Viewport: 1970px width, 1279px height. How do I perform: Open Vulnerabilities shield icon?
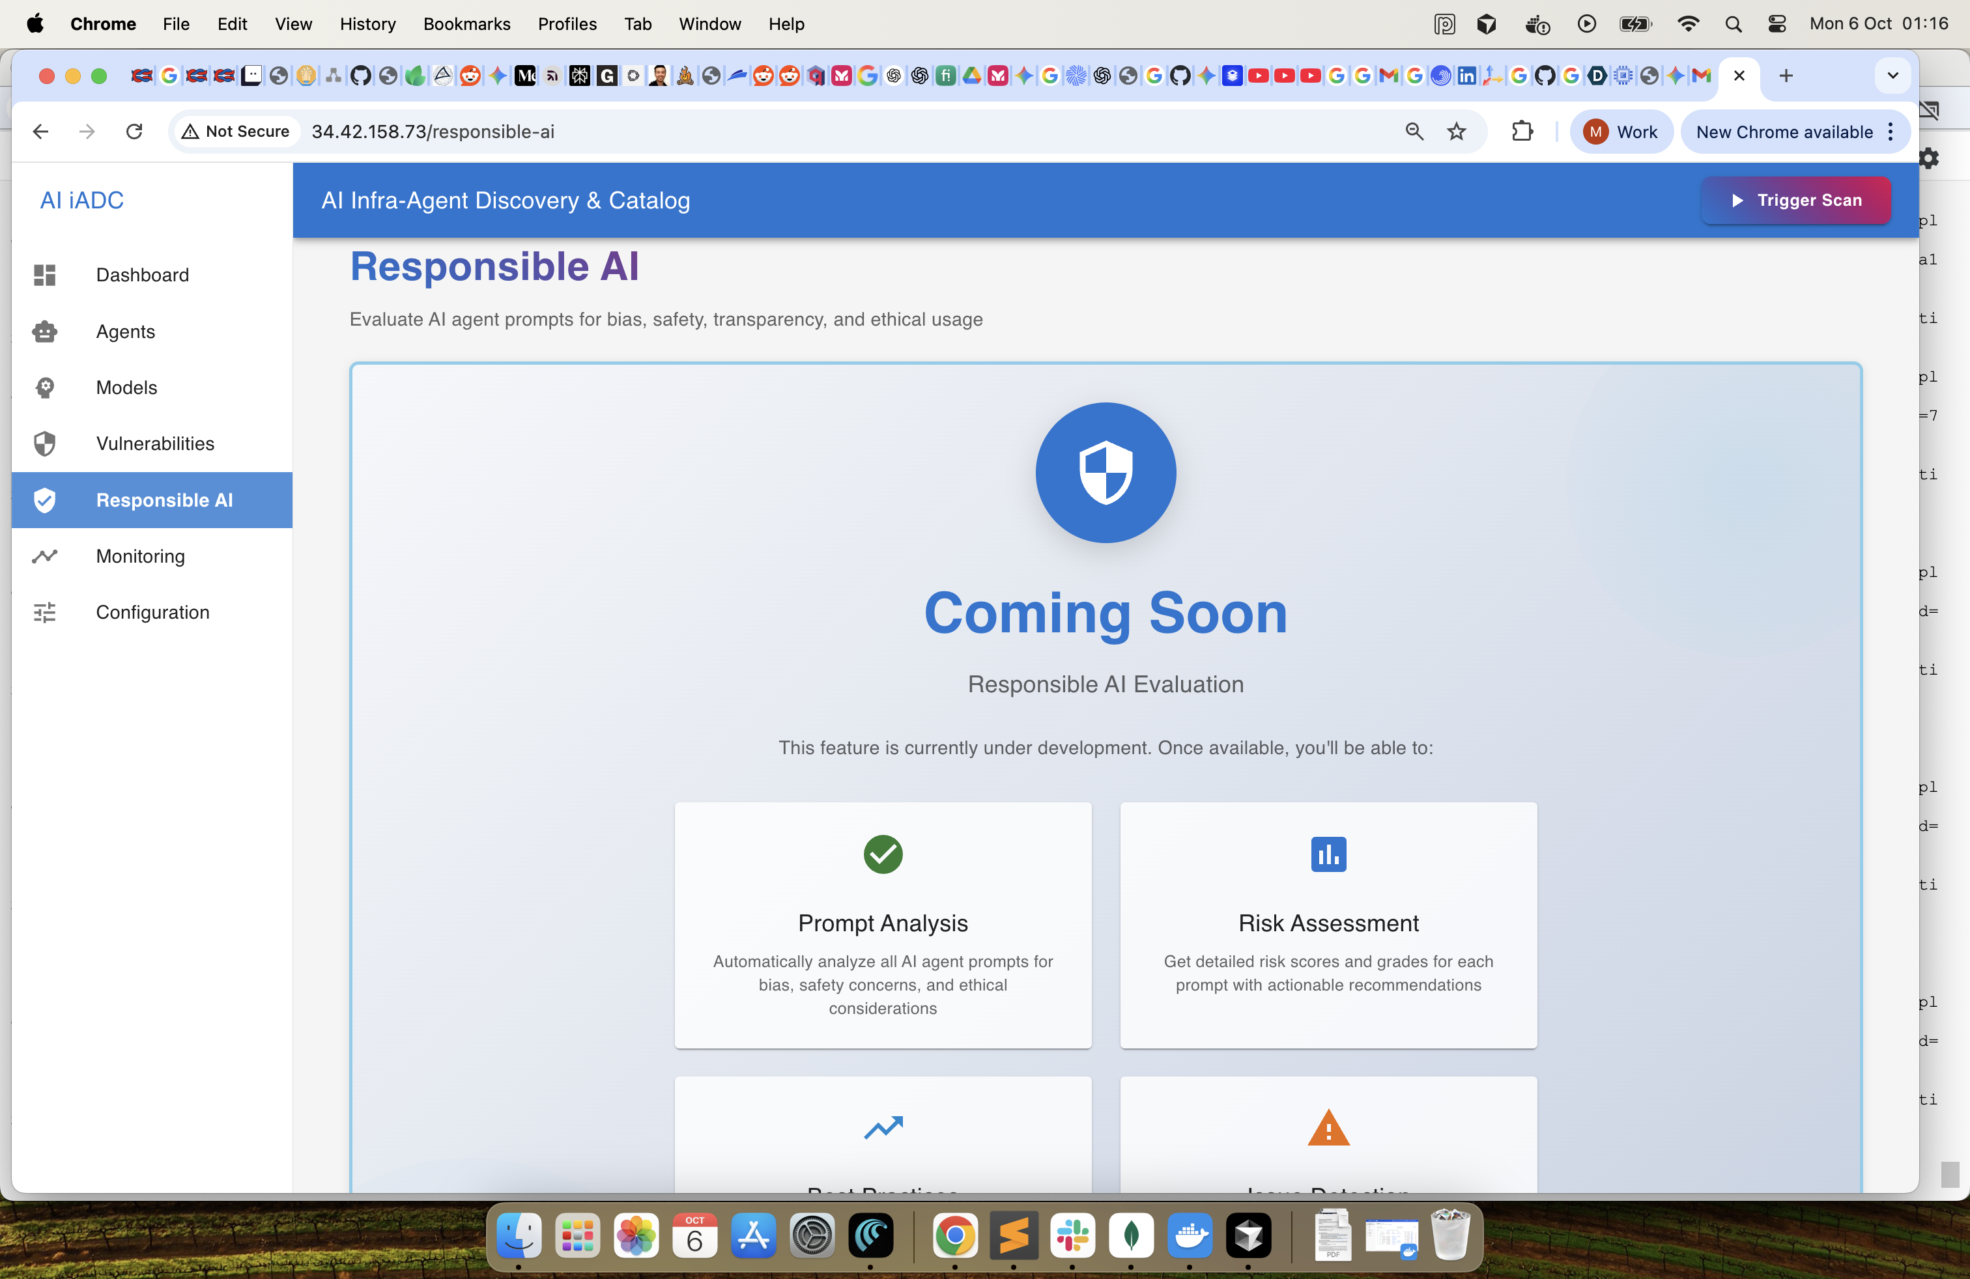click(45, 443)
